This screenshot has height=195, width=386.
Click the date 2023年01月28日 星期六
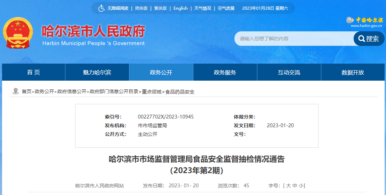coord(265,8)
